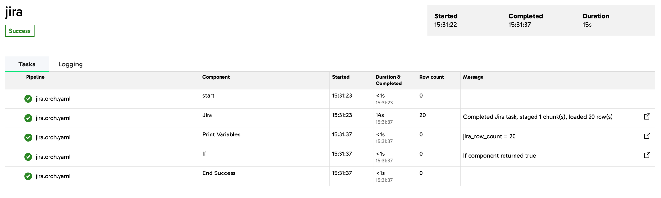Image resolution: width=661 pixels, height=198 pixels.
Task: Click the Started column header
Action: 341,77
